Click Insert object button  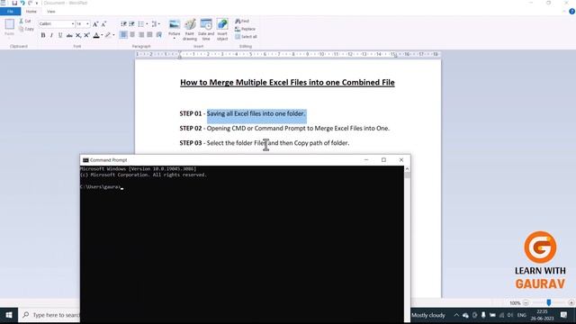[x=222, y=30]
